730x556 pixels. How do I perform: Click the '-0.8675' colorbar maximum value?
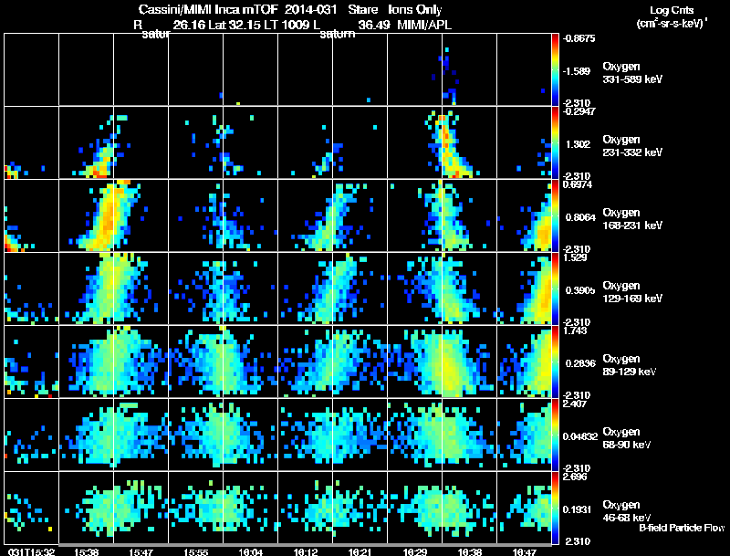(579, 38)
